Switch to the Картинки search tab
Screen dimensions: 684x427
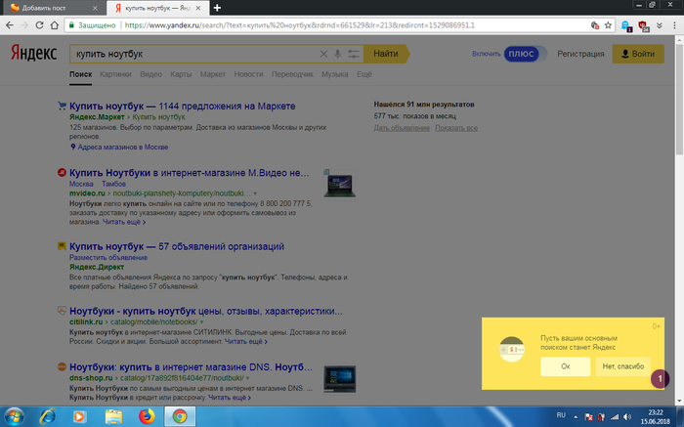[115, 74]
